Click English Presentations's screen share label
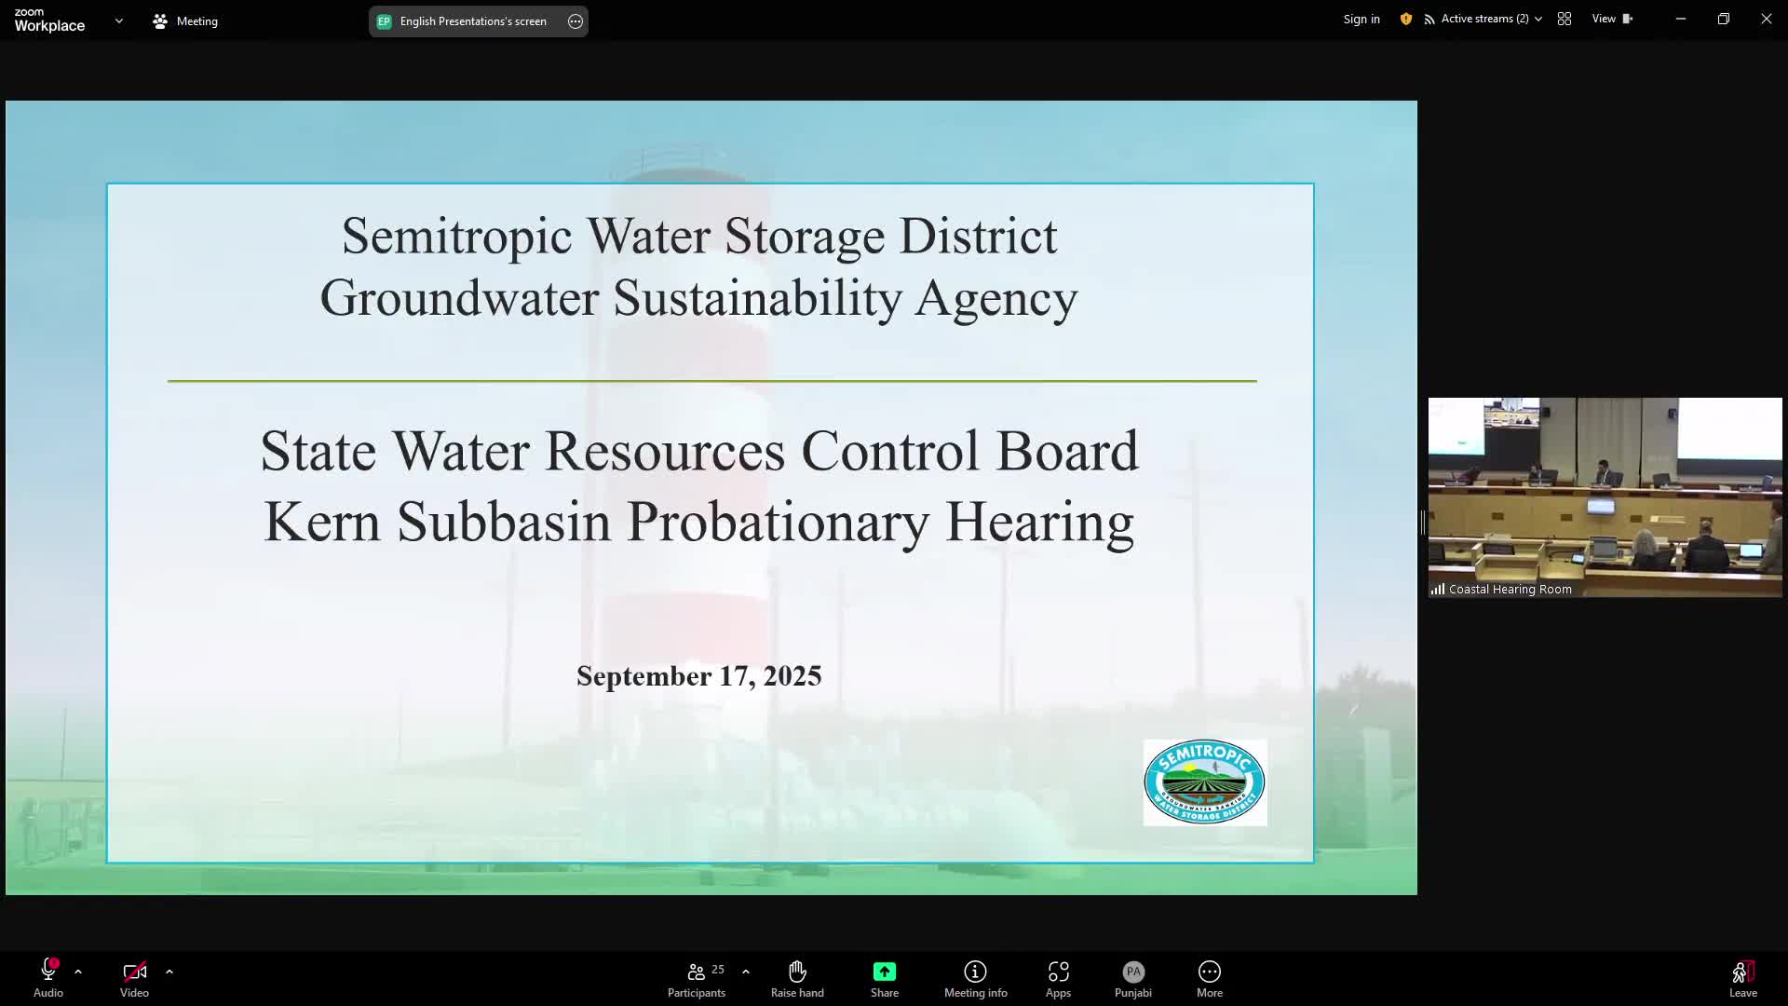The image size is (1788, 1006). click(x=473, y=20)
